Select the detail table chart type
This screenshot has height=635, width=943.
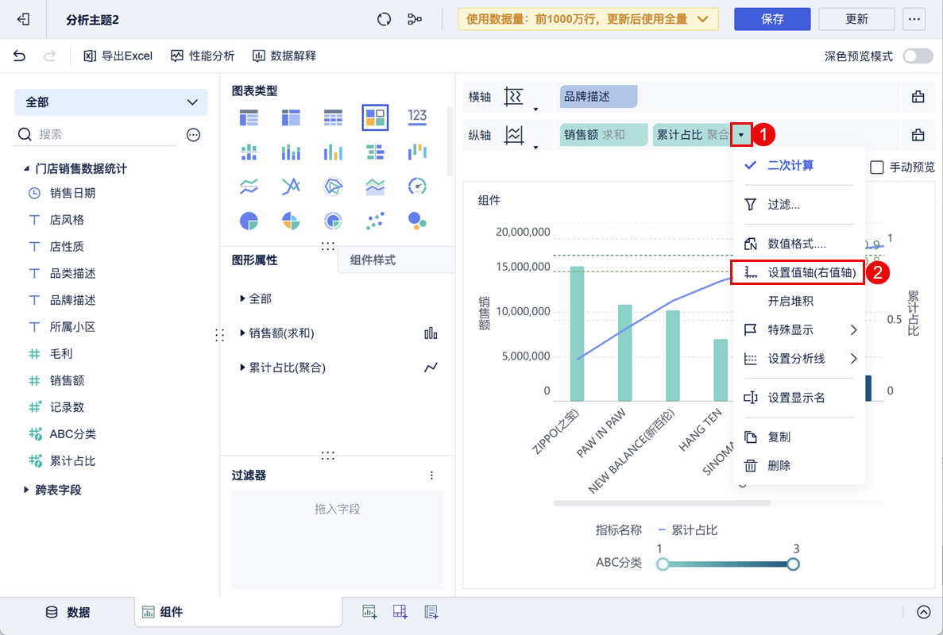(x=333, y=117)
